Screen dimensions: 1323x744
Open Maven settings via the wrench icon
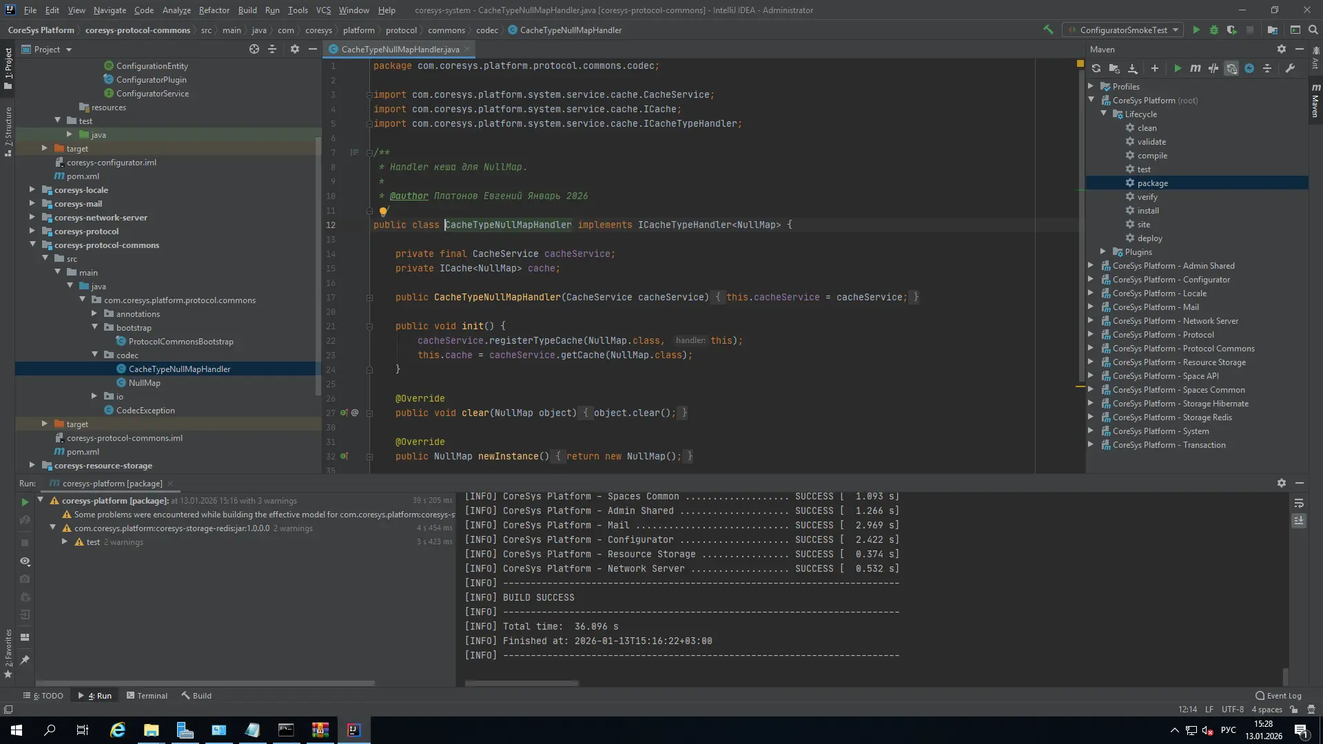pyautogui.click(x=1290, y=68)
